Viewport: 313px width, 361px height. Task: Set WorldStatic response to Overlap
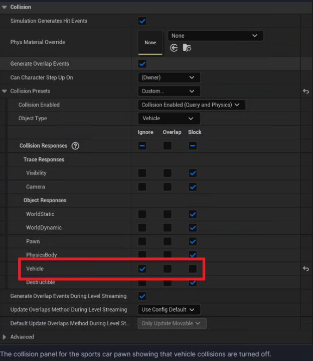pyautogui.click(x=167, y=214)
